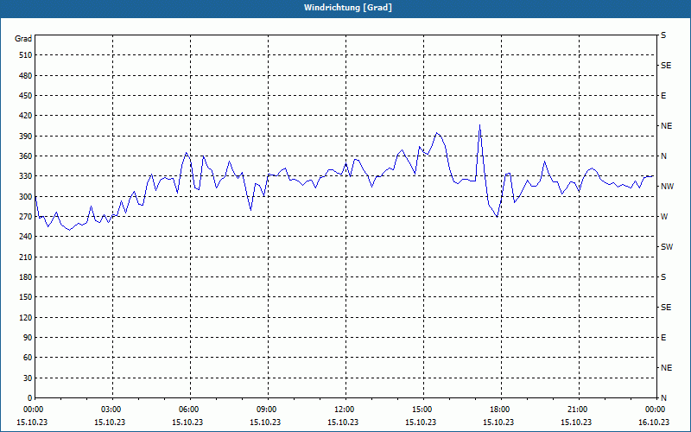Click the 09:00 time axis label
Screen dimensions: 691x432
coord(266,410)
